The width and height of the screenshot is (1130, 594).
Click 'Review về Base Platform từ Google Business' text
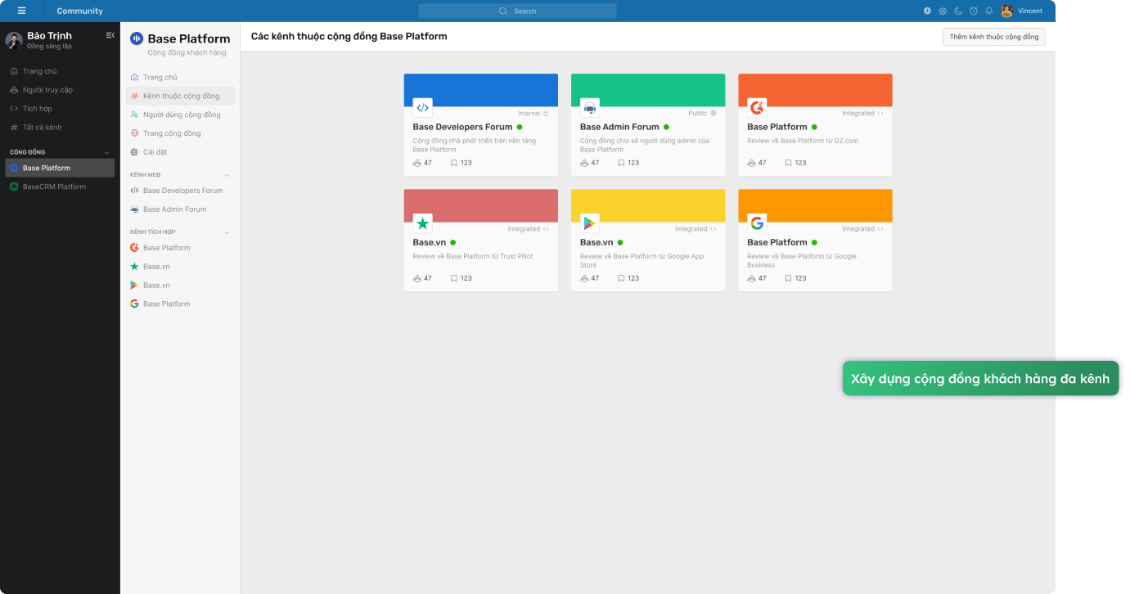pos(802,260)
